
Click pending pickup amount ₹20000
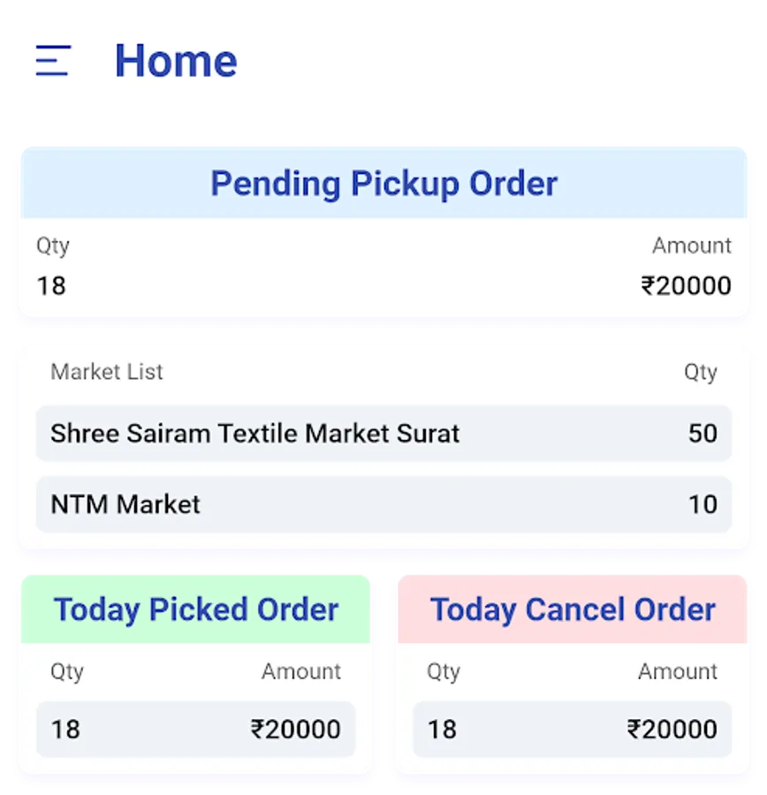(x=686, y=285)
